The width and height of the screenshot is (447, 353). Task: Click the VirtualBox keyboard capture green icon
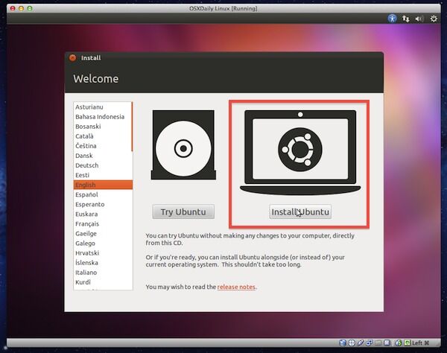408,343
